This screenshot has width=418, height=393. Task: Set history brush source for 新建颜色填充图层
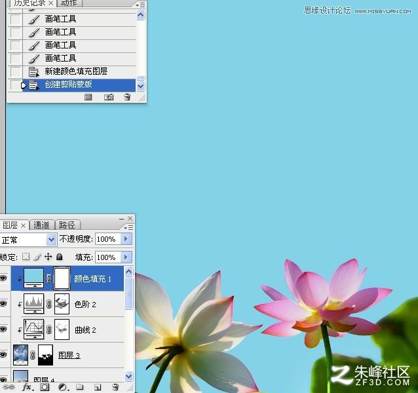(15, 71)
